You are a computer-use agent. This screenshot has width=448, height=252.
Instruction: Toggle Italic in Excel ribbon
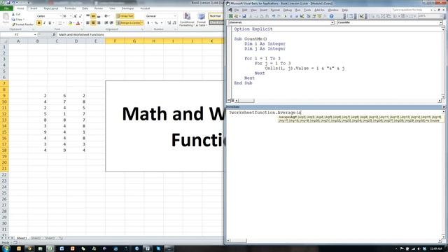[x=44, y=23]
